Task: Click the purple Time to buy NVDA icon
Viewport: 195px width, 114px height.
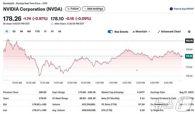Action: click(x=171, y=9)
